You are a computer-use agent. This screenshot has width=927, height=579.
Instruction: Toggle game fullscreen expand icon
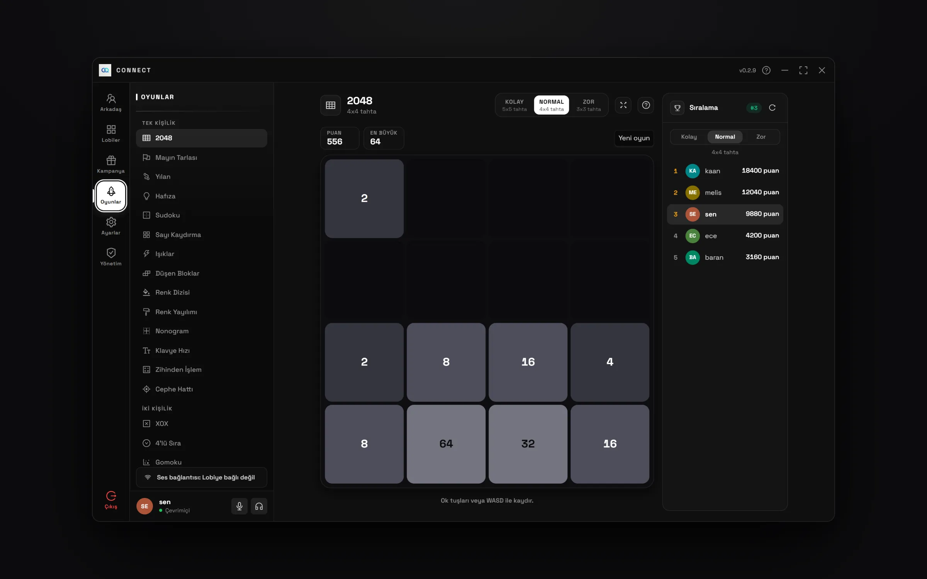623,105
